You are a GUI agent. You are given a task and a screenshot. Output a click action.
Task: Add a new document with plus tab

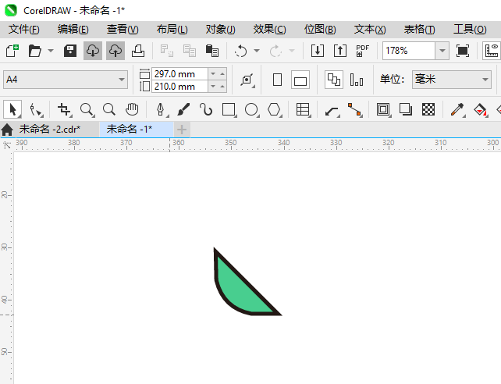(182, 130)
